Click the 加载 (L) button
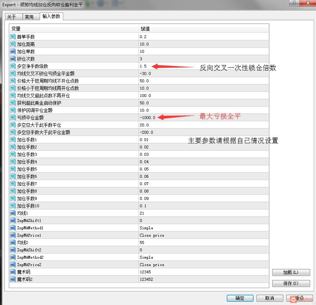 point(291,272)
